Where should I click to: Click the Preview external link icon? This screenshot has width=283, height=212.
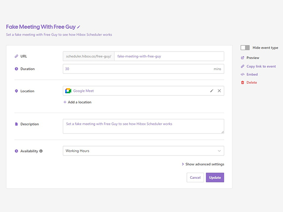[243, 58]
